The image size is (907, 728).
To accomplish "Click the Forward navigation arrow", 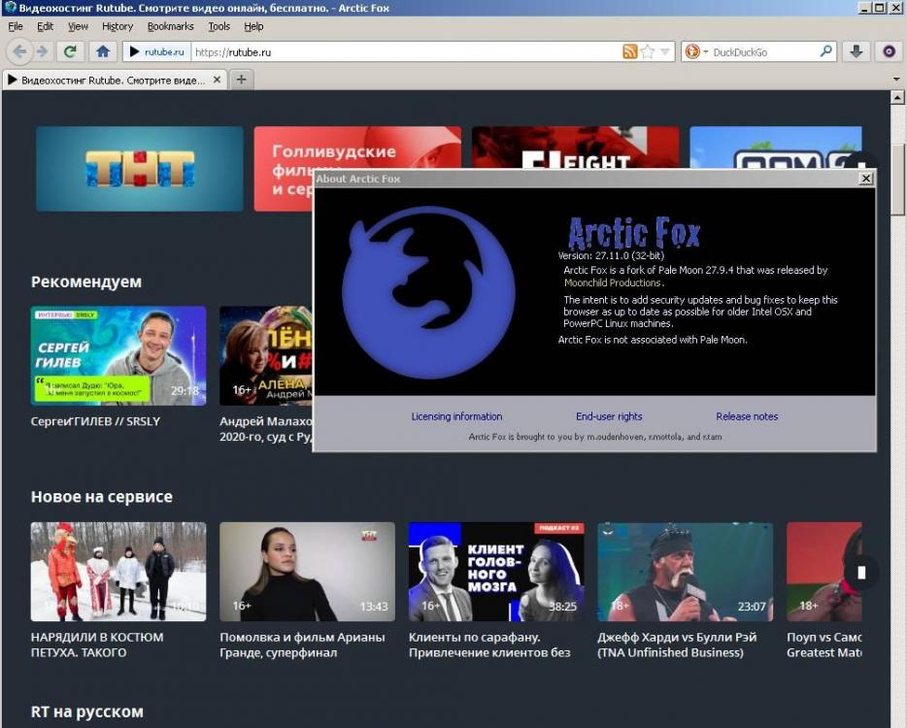I will coord(43,51).
